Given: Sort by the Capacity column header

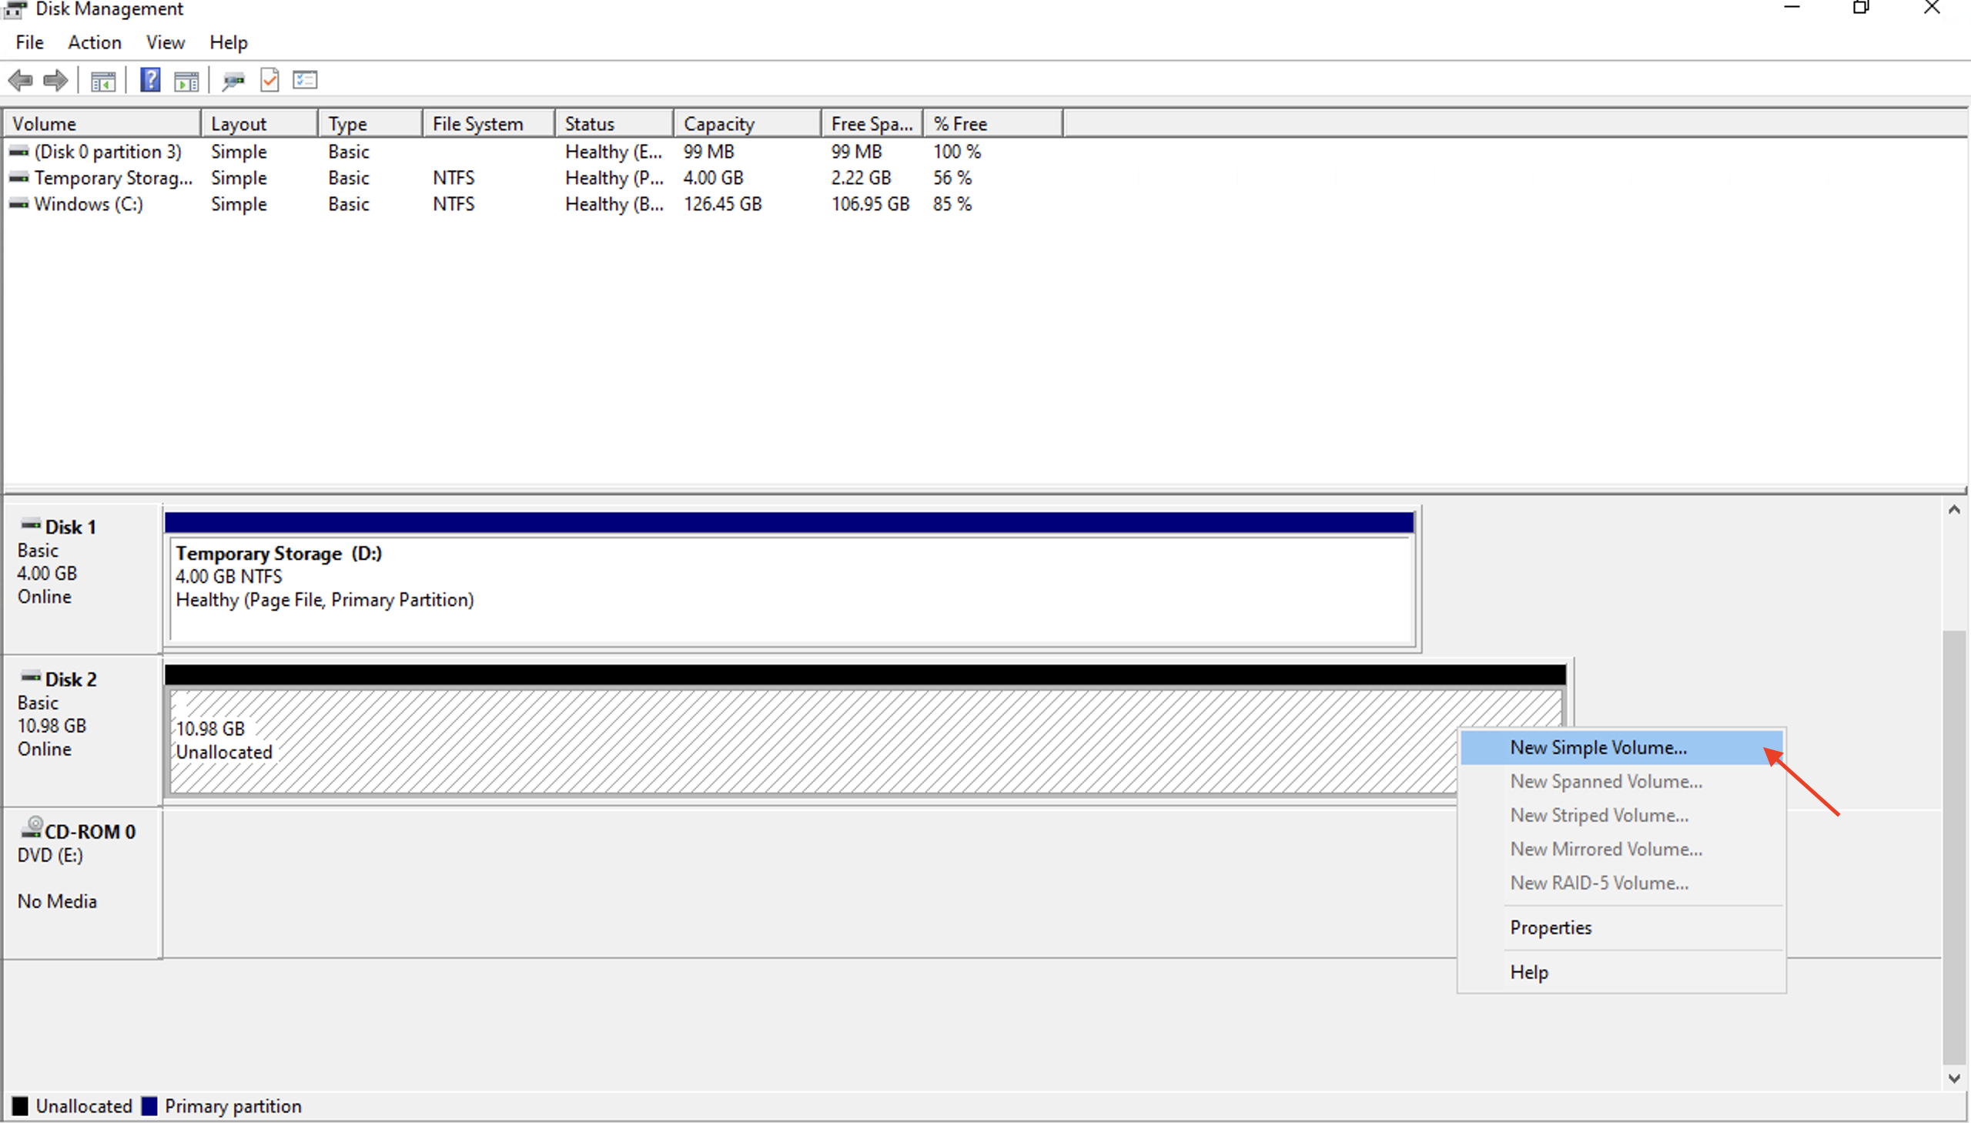Looking at the screenshot, I should (x=748, y=124).
